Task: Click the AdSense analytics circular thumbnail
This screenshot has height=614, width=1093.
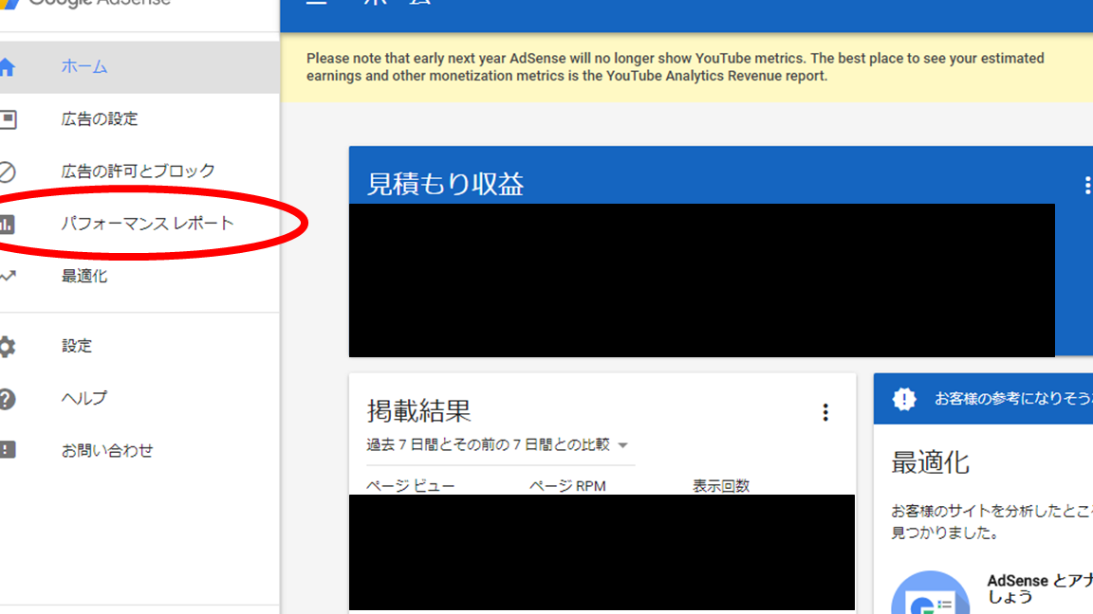Action: 930,592
